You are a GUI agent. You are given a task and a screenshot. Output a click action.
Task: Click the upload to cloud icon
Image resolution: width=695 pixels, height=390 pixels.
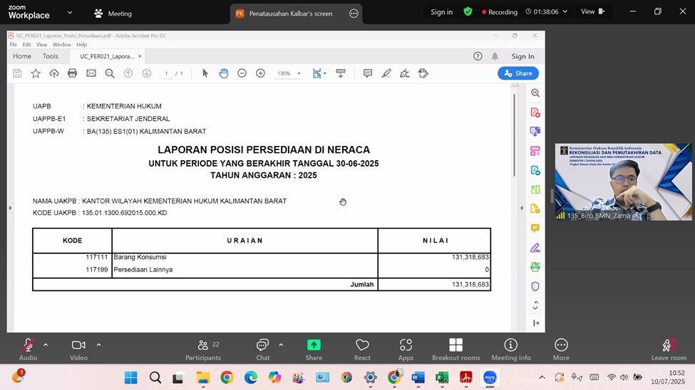click(54, 73)
